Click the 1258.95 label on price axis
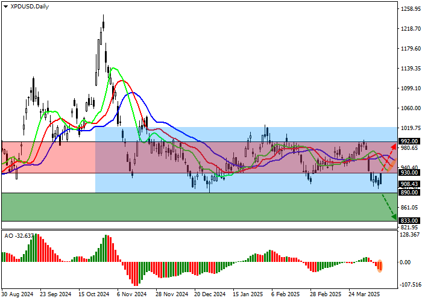Image resolution: width=422 pixels, height=301 pixels. click(x=409, y=9)
